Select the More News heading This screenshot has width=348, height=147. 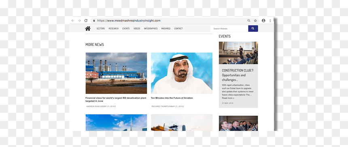tap(95, 45)
